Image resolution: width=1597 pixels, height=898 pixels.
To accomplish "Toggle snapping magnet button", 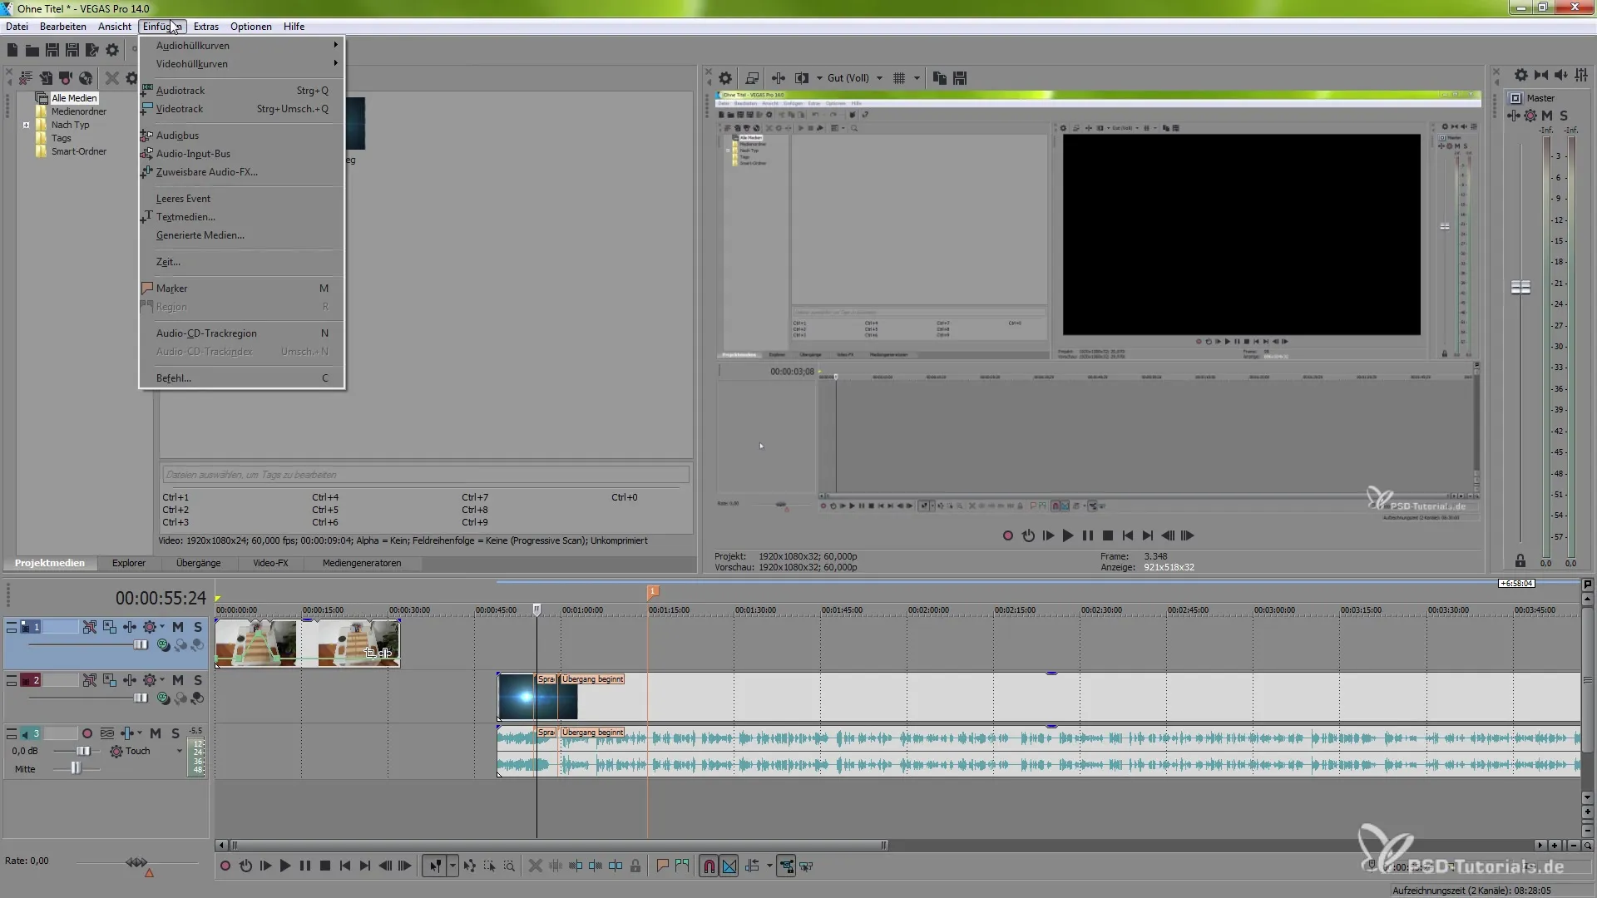I will pyautogui.click(x=709, y=866).
